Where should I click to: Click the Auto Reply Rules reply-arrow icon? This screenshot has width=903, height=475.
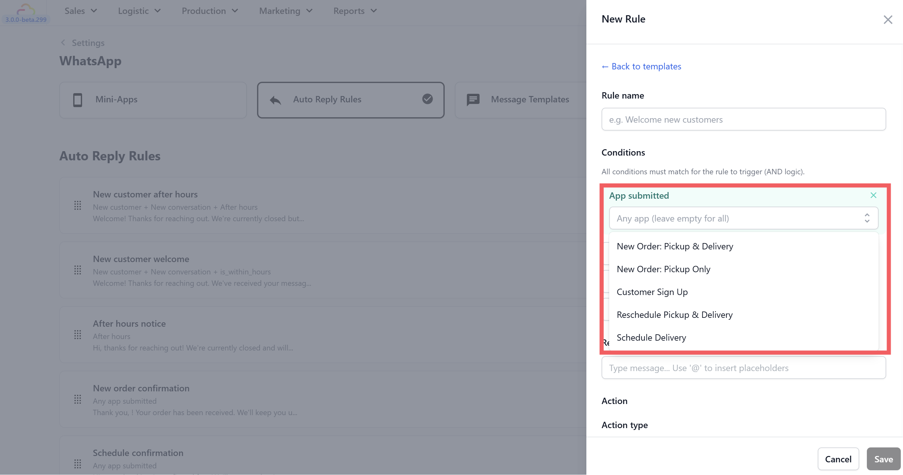275,100
